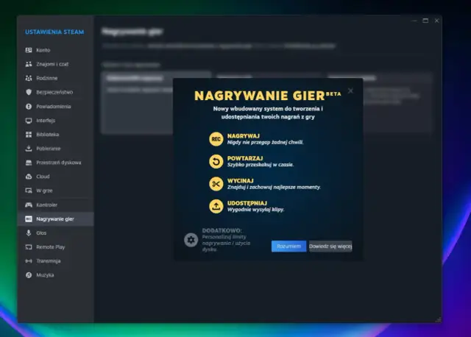
Task: Click the Nagrywanie gier recording icon
Action: tap(29, 219)
